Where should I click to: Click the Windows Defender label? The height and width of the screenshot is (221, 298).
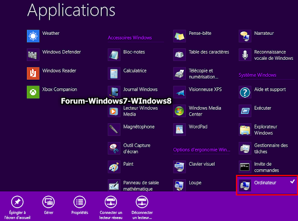62,52
